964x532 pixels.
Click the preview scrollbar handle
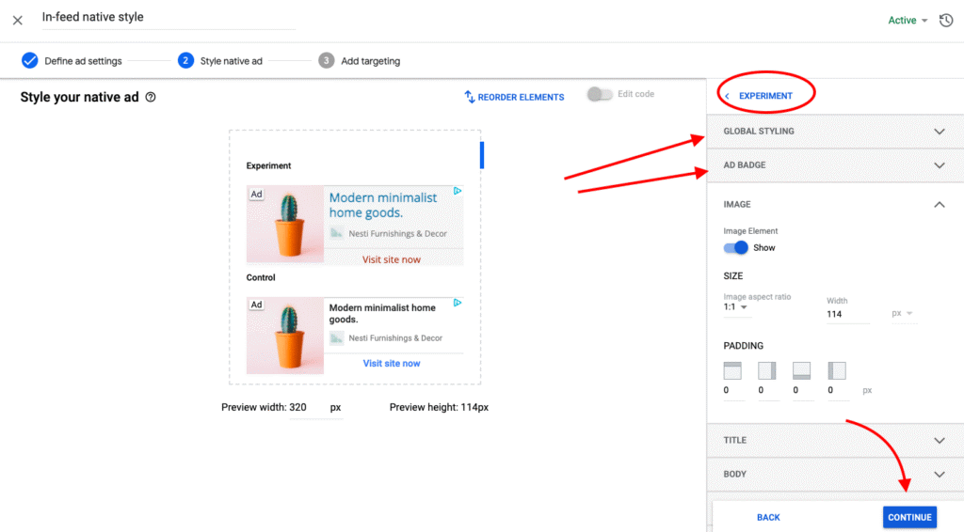pyautogui.click(x=482, y=155)
